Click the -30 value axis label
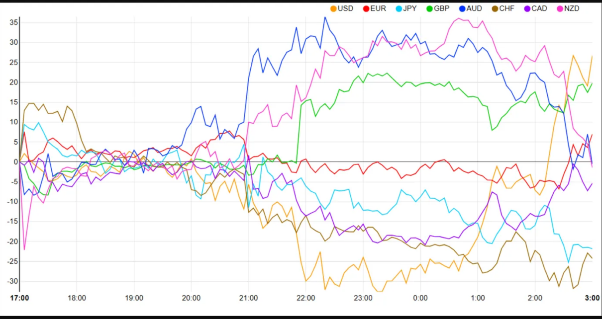The height and width of the screenshot is (319, 602). coord(11,281)
